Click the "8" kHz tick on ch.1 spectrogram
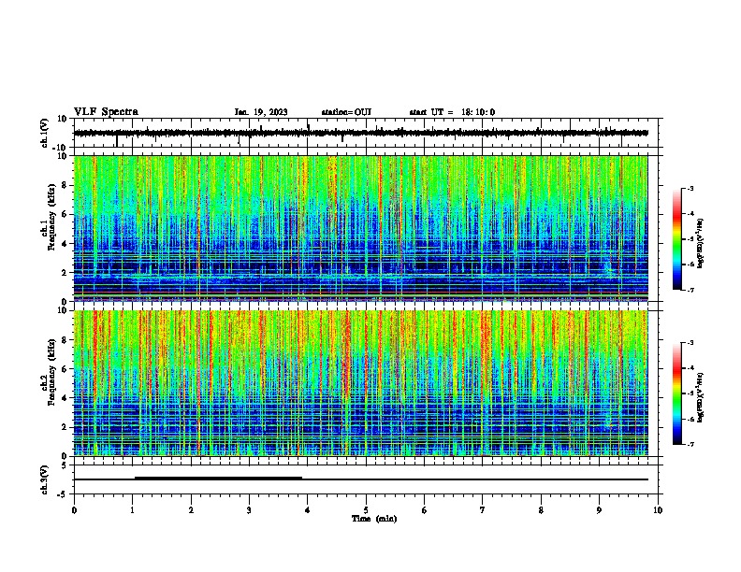Screen dimensions: 741x572 coord(65,185)
